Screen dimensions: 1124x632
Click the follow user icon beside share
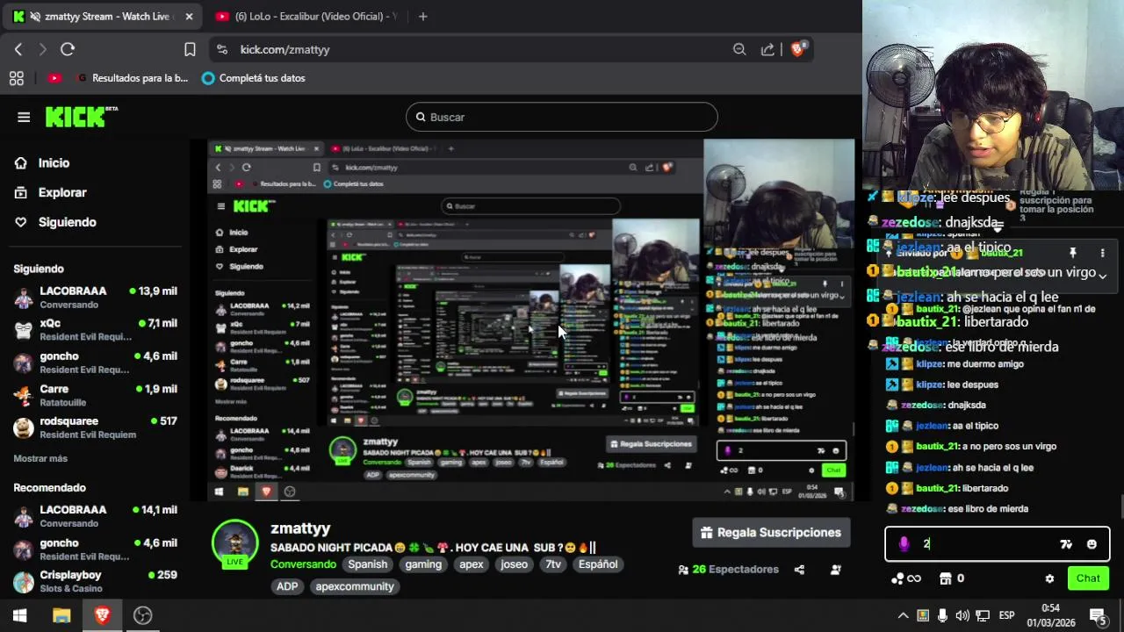tap(836, 570)
